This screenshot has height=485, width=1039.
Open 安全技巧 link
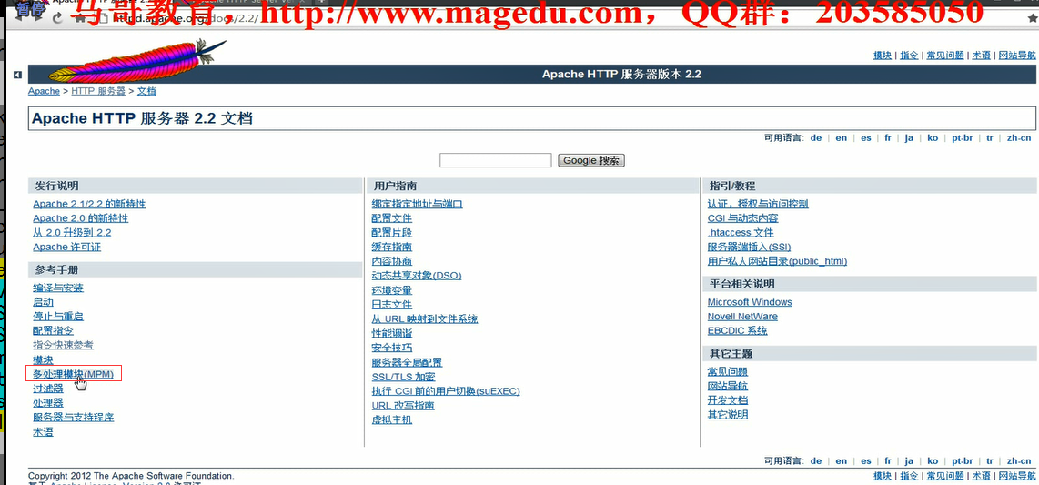[391, 348]
